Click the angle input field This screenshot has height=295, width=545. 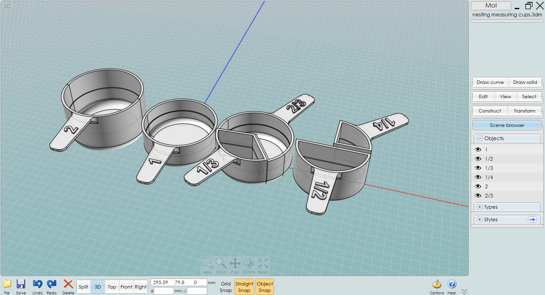tap(197, 291)
